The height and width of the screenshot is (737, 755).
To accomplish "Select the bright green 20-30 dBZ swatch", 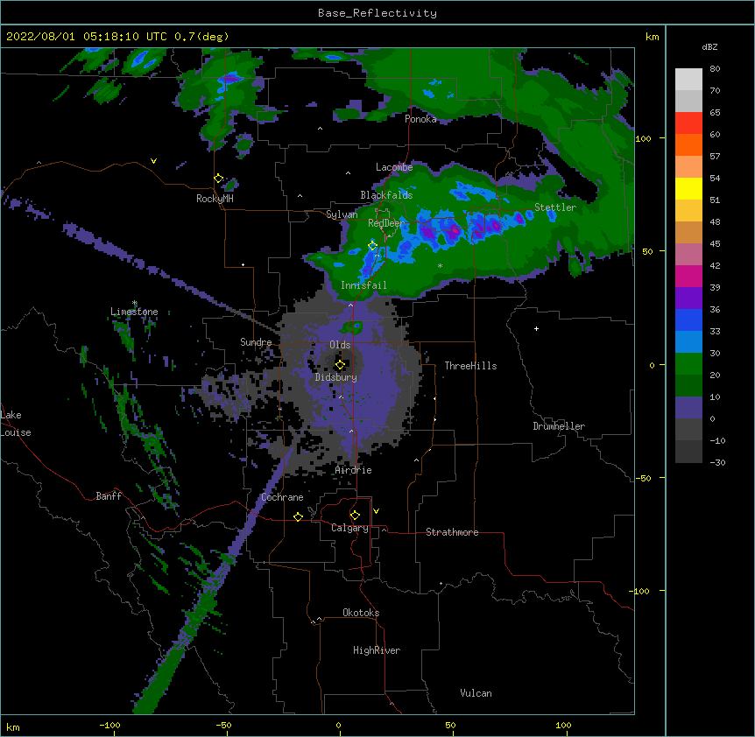I will (688, 364).
